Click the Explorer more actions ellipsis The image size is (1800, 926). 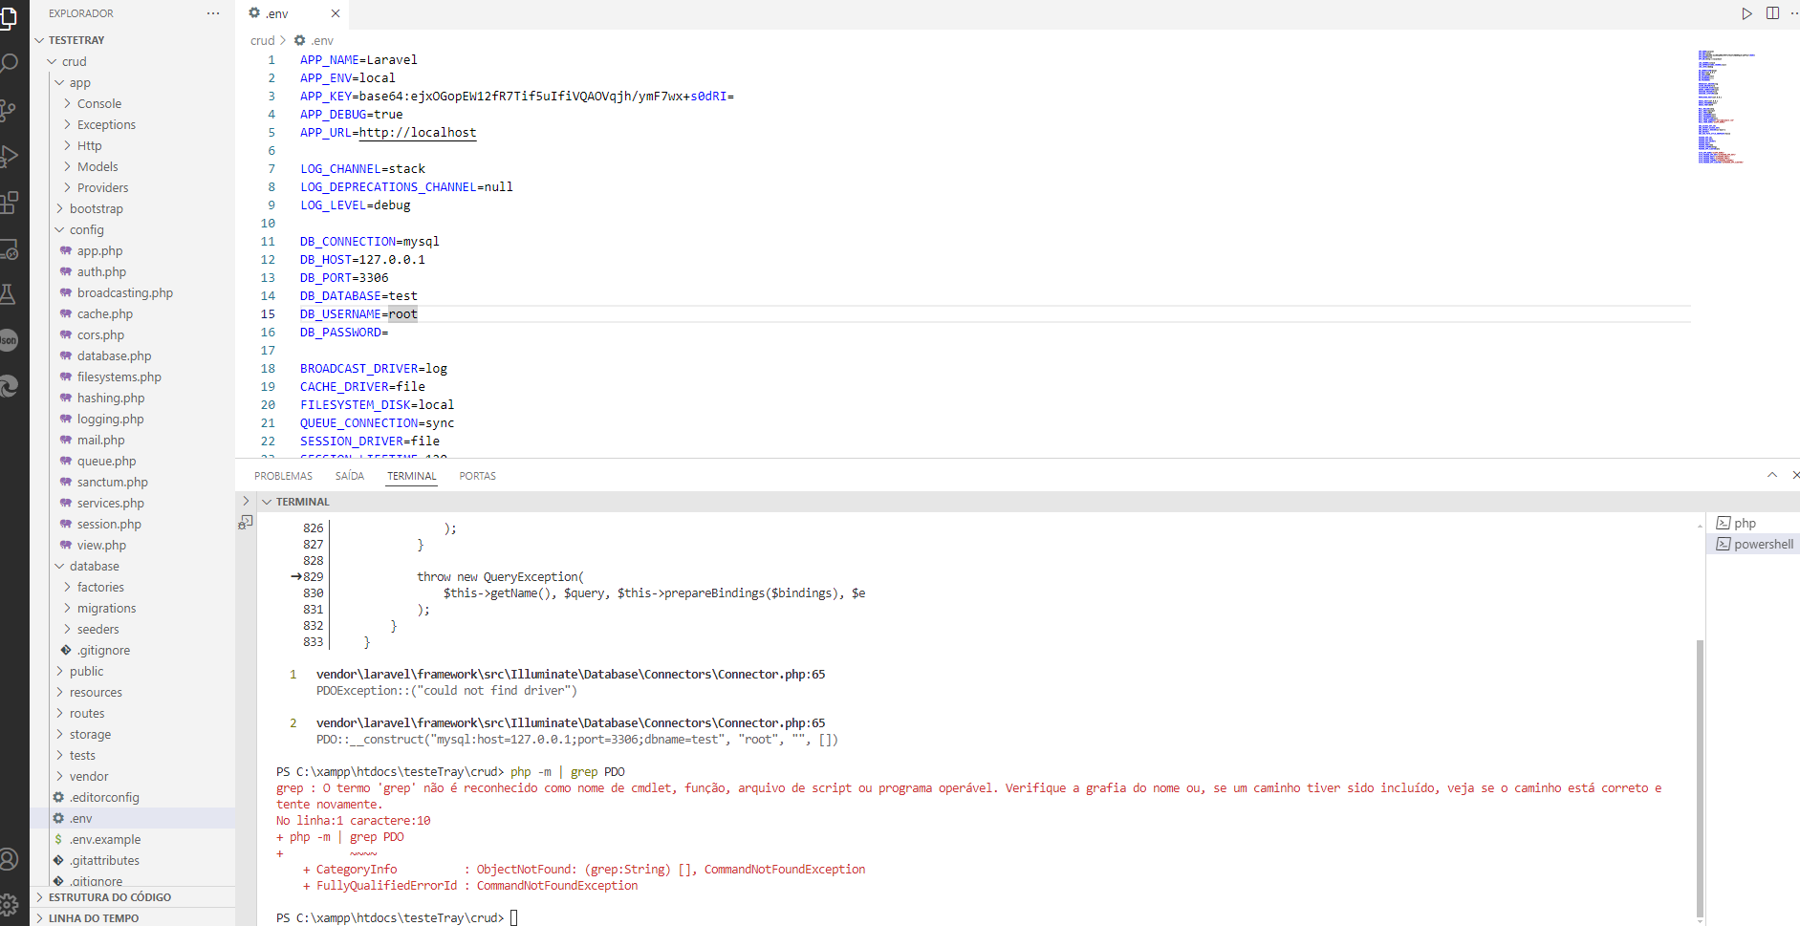(212, 13)
